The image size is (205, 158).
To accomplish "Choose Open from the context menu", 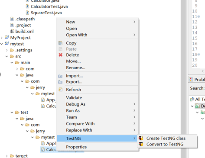I will [x=98, y=29].
